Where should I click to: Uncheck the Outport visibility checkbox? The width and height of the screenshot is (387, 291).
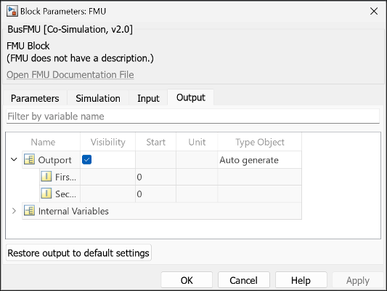(x=86, y=159)
